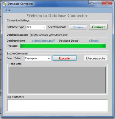
Task: Click the Excute Commands group title
Action: [17, 54]
